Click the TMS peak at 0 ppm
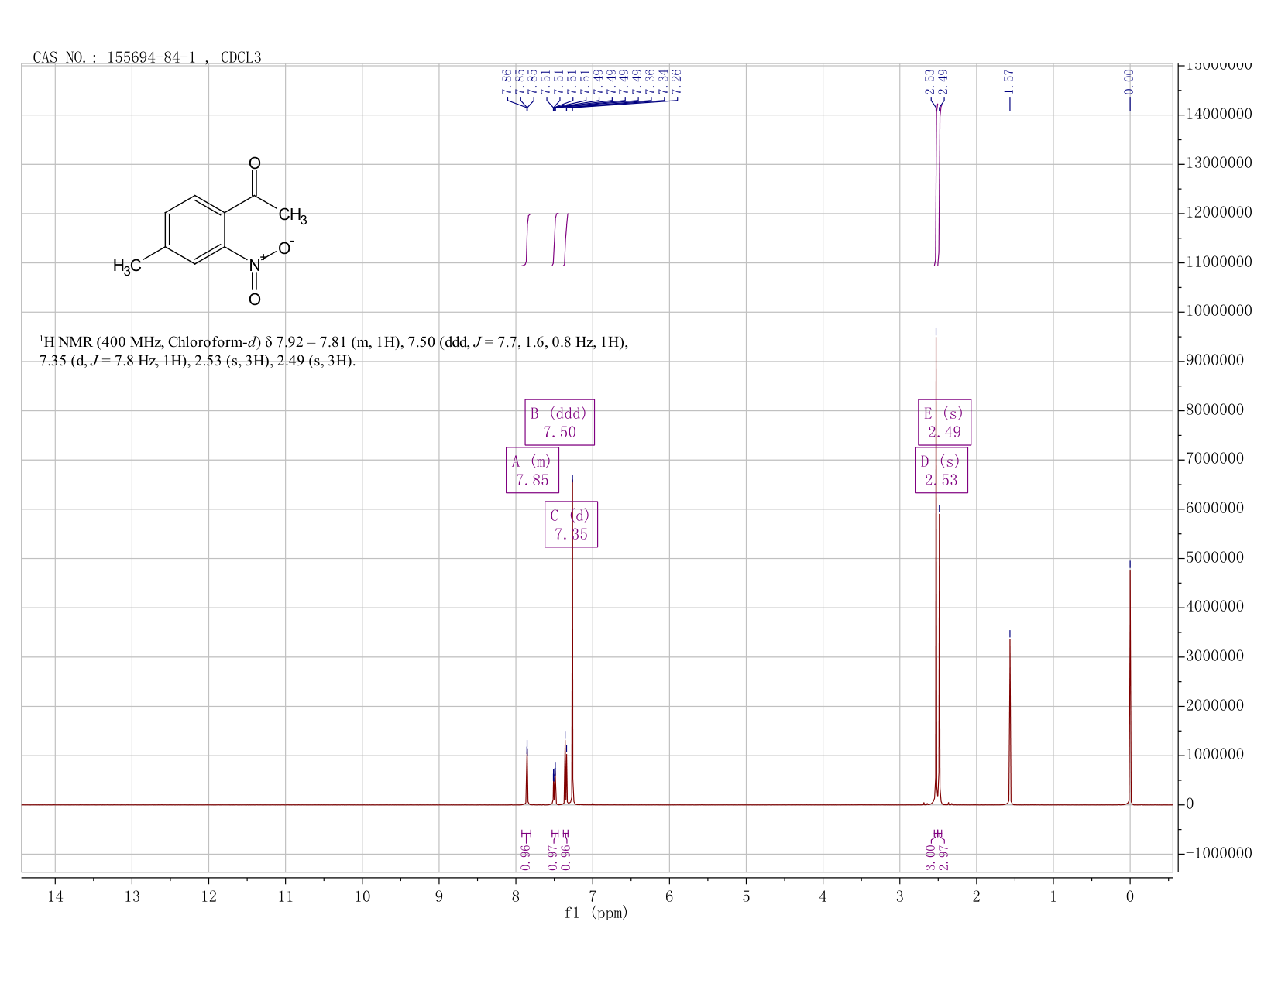 pos(1130,687)
